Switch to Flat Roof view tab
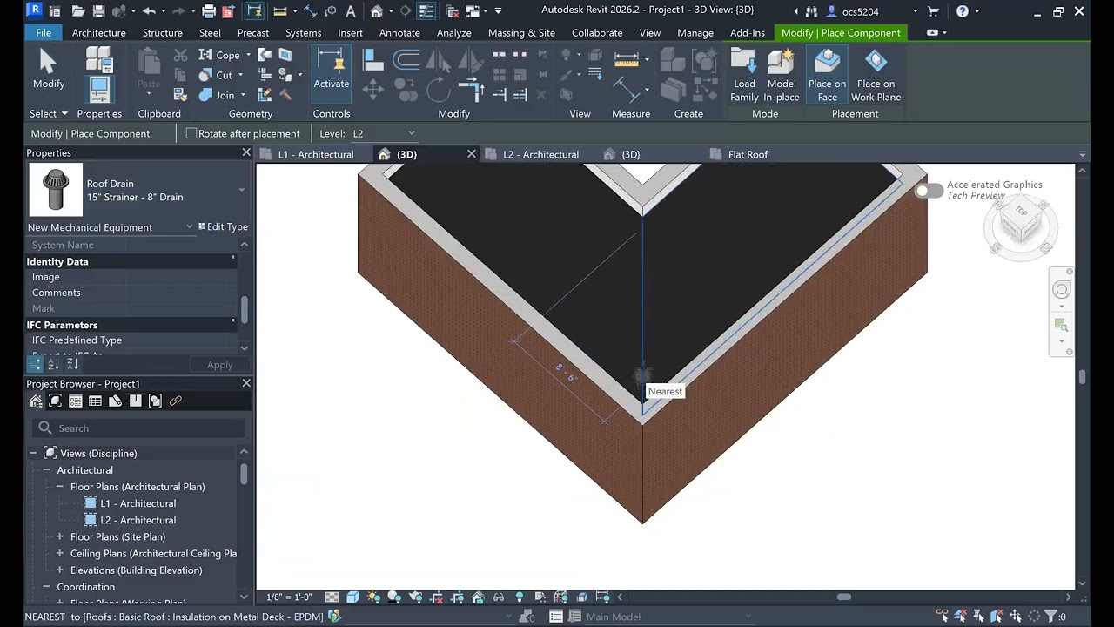This screenshot has width=1114, height=627. point(748,154)
